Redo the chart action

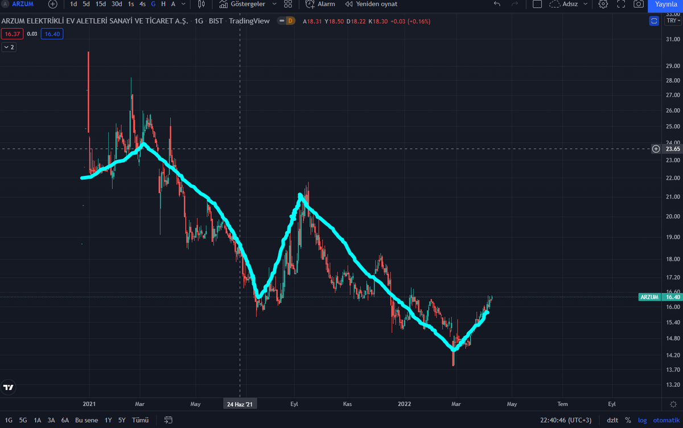[515, 4]
